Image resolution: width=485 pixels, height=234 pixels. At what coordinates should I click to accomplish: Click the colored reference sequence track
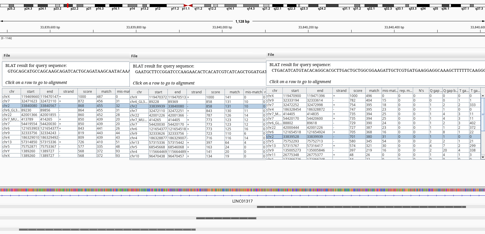click(242, 190)
